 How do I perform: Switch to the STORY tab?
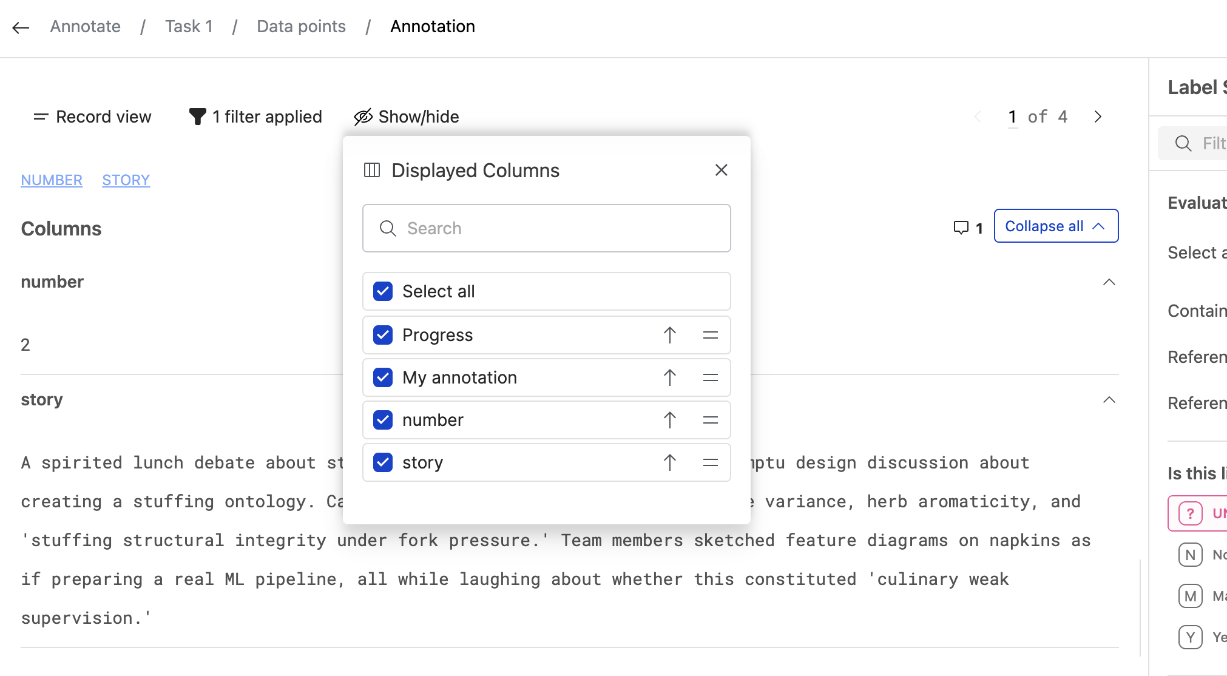(x=126, y=180)
